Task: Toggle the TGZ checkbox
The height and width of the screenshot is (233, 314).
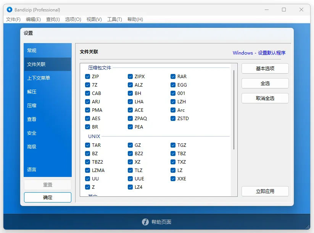Action: pyautogui.click(x=173, y=145)
